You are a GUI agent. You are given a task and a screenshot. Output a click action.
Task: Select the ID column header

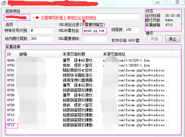pyautogui.click(x=11, y=54)
